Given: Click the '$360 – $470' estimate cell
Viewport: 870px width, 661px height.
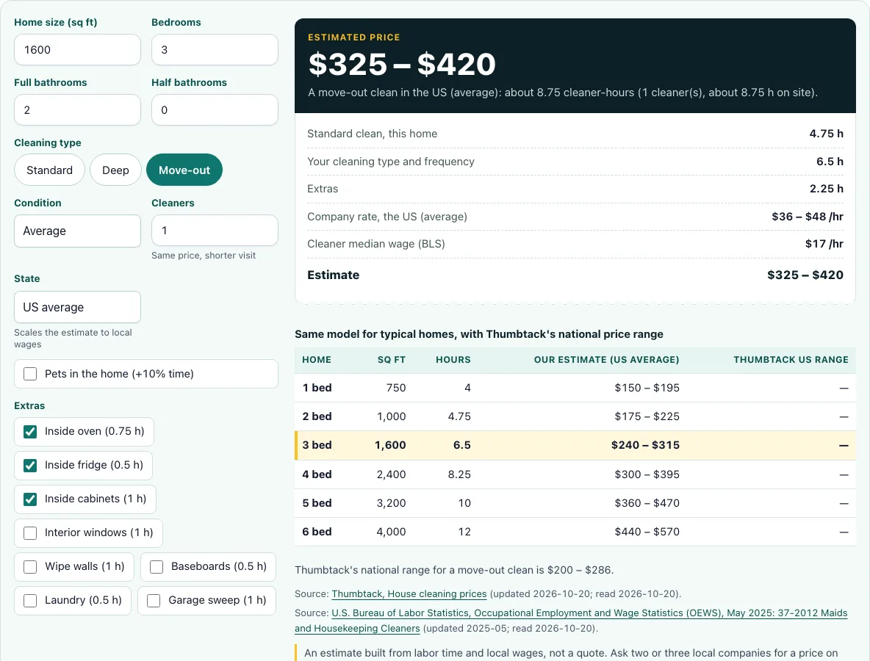Looking at the screenshot, I should coord(647,503).
